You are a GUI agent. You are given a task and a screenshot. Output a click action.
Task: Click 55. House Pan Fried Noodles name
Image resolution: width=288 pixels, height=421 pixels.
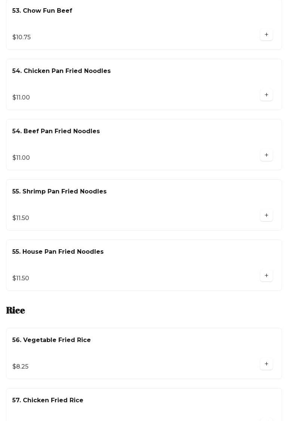pyautogui.click(x=58, y=252)
